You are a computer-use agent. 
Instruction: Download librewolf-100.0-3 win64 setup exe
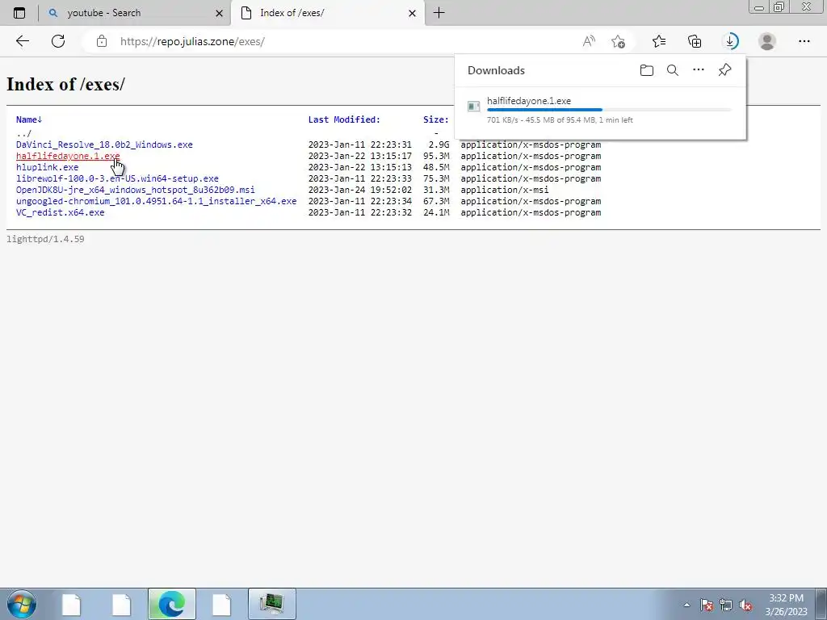pos(117,178)
